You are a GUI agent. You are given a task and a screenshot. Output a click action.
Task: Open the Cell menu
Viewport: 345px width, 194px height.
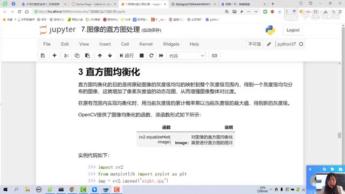pos(125,44)
